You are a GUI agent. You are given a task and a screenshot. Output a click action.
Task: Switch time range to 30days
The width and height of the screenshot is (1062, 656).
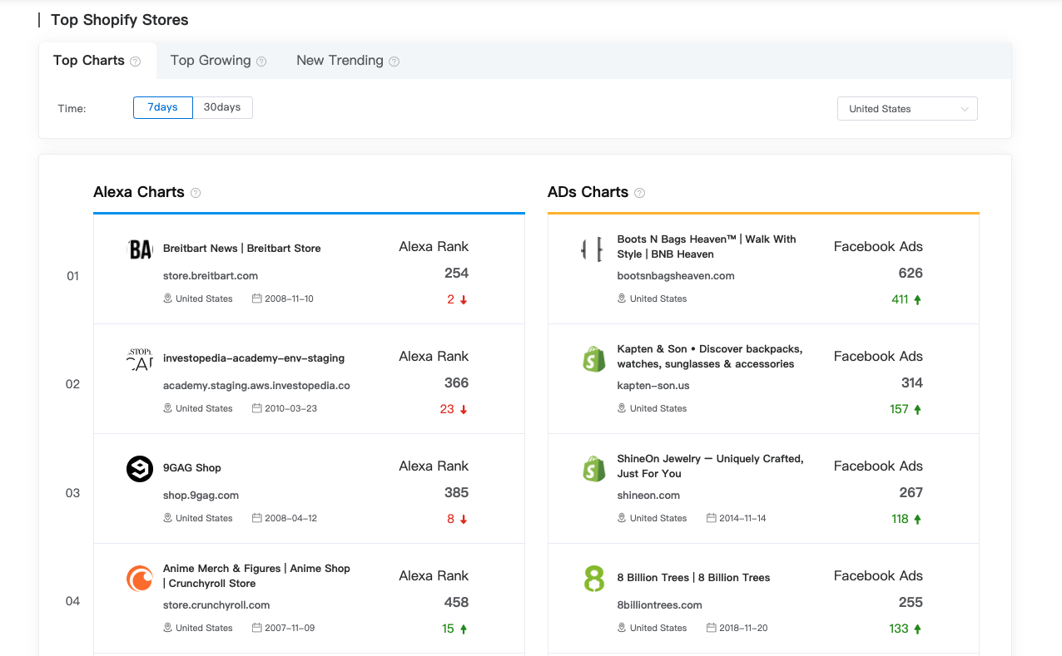pos(222,107)
